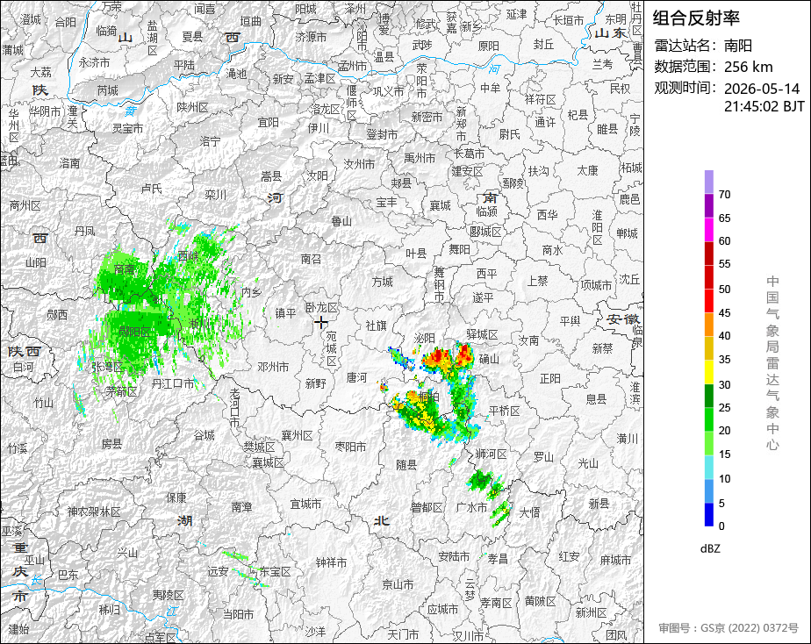Click the 社旗 map label
The image size is (811, 644).
pos(376,326)
